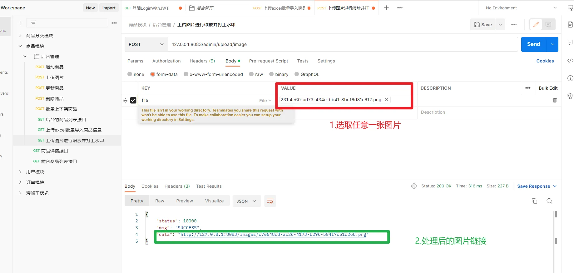The image size is (574, 273).
Task: Switch to edit mode with pencil icon
Action: [x=536, y=24]
